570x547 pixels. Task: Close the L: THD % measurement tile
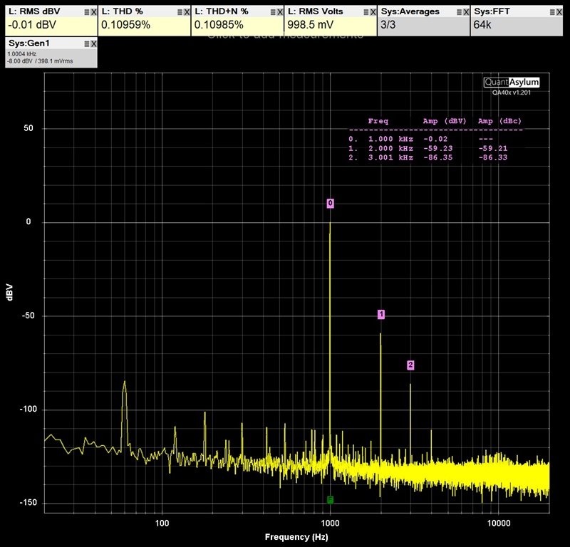coord(187,12)
